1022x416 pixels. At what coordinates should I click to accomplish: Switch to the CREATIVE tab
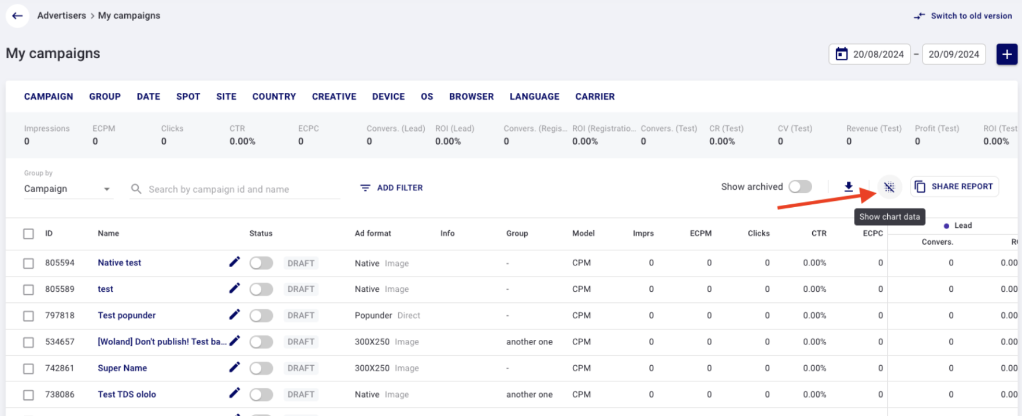tap(334, 96)
